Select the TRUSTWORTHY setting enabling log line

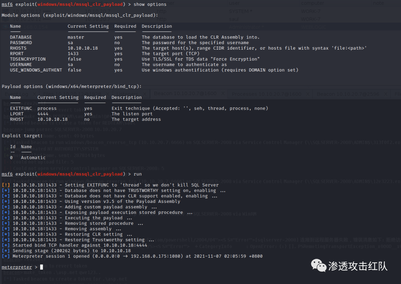pos(114,191)
